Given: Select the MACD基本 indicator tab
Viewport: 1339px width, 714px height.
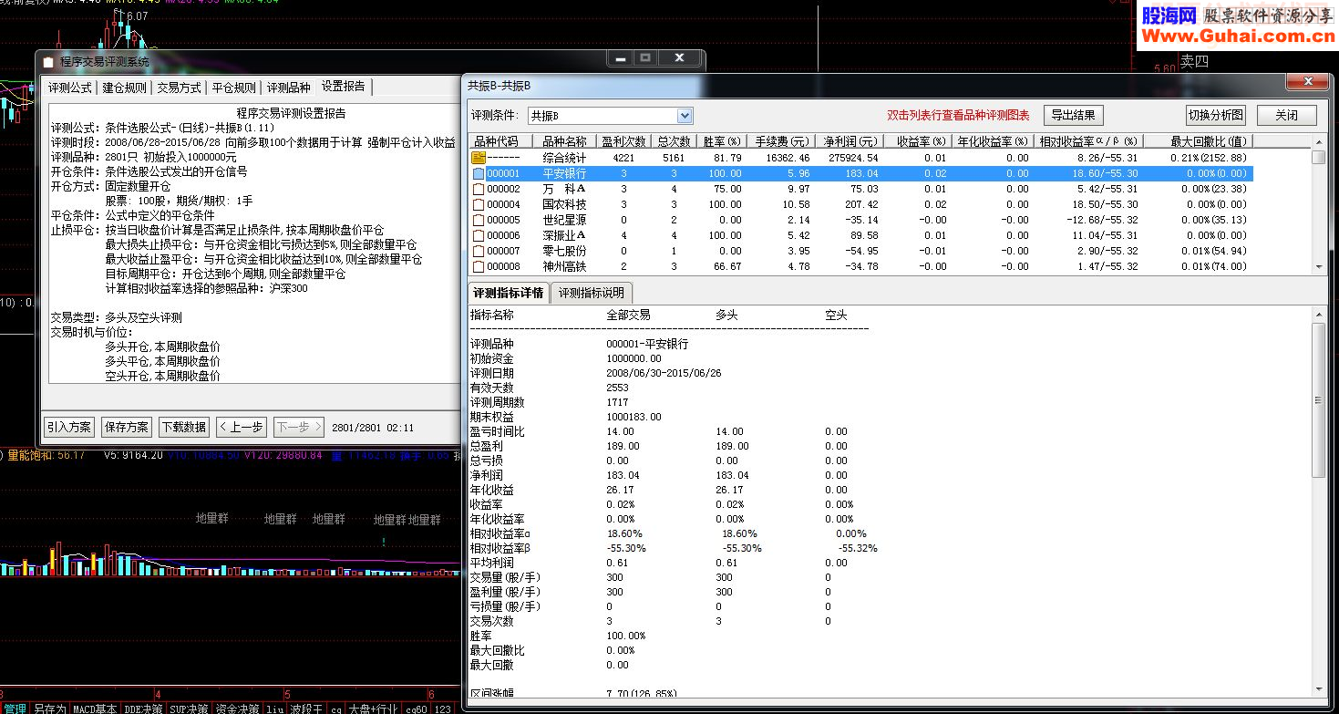Looking at the screenshot, I should pyautogui.click(x=95, y=709).
